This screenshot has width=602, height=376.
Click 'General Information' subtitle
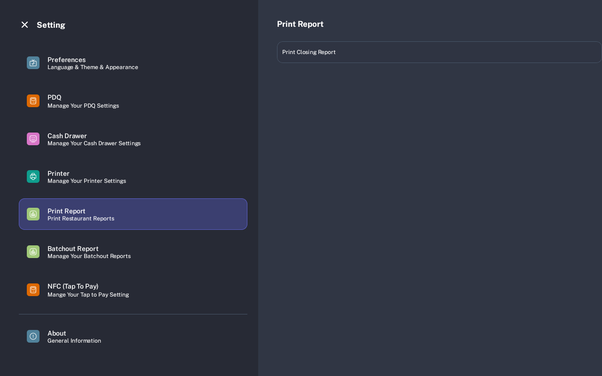coord(74,341)
